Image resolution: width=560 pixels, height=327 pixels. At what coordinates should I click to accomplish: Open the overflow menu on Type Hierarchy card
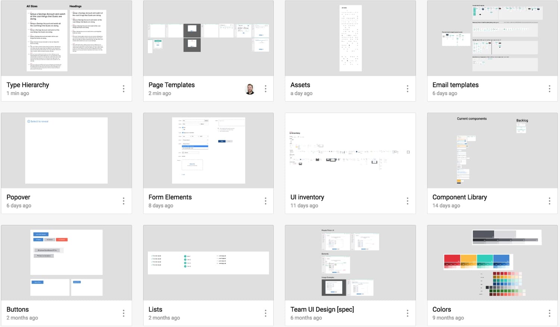click(124, 89)
